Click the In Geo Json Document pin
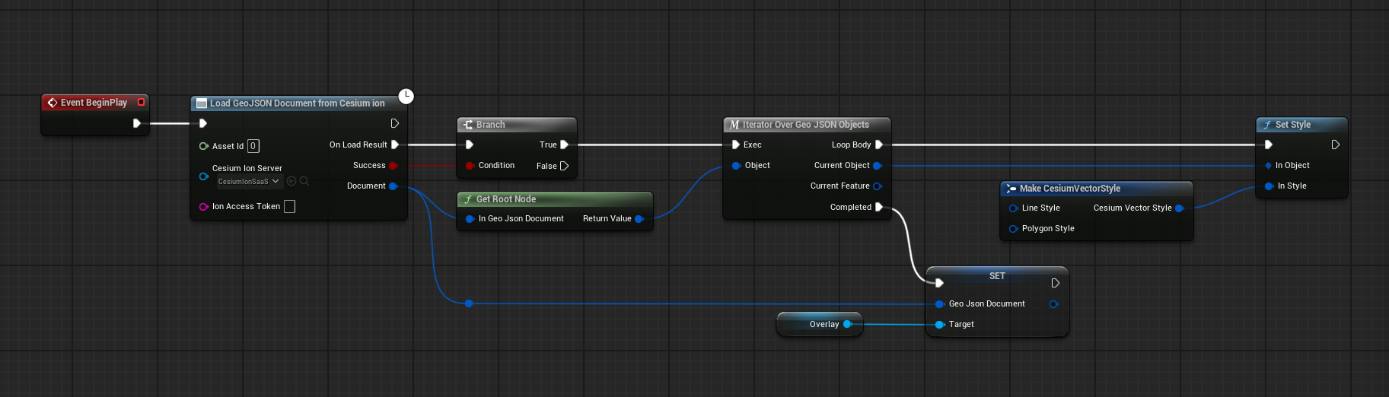Screen dimensions: 1389x397 470,219
